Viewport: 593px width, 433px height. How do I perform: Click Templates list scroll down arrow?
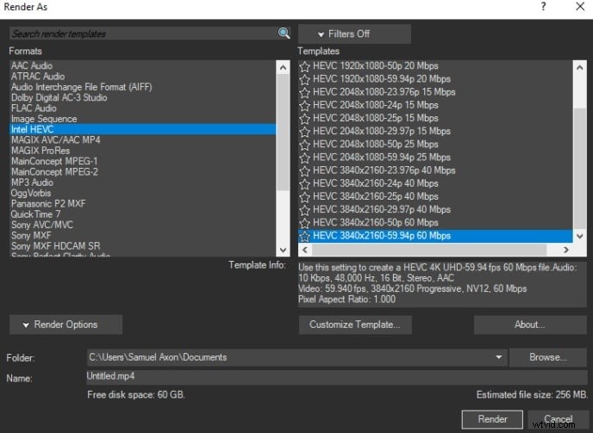[580, 236]
